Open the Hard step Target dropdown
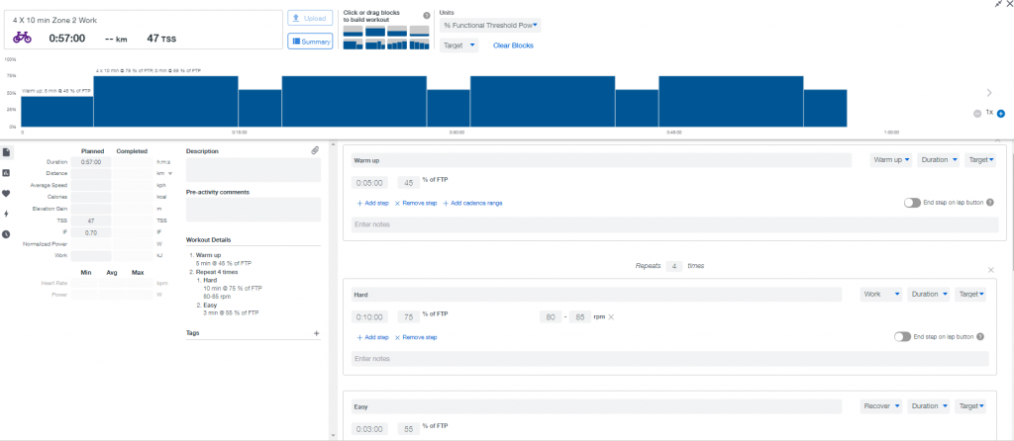The width and height of the screenshot is (1014, 441). click(x=970, y=295)
